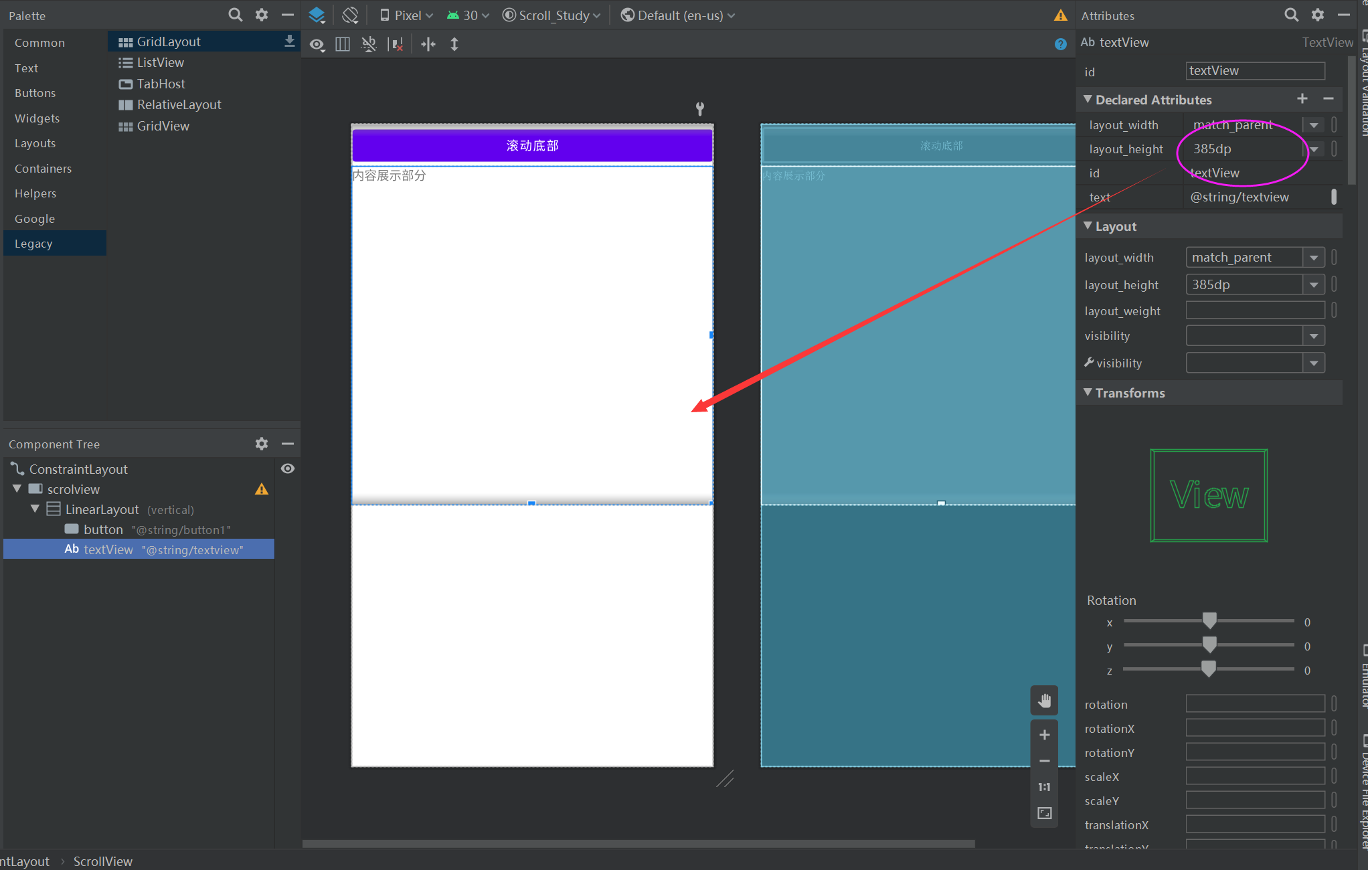Open the Layout layout_height dropdown arrow
1368x870 pixels.
pos(1314,285)
